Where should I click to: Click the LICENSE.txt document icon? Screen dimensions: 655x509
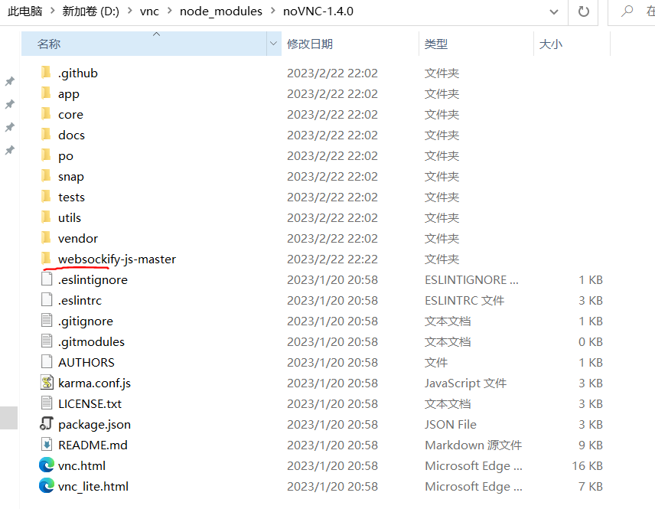coord(47,403)
